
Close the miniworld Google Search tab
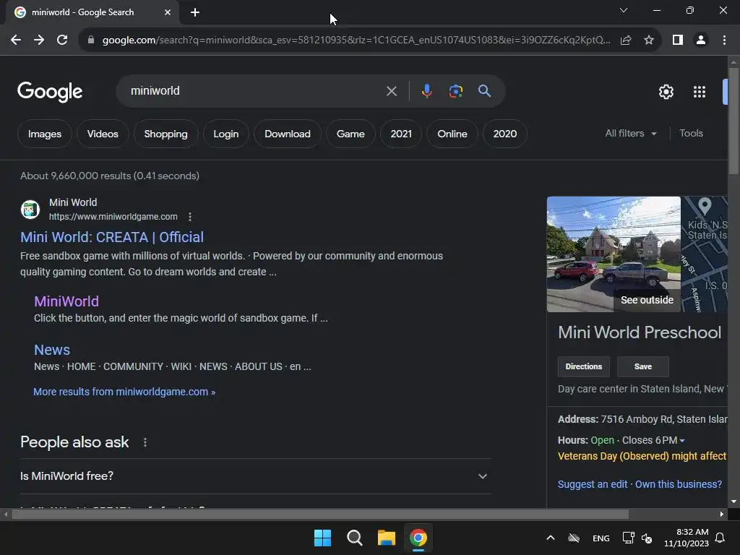[x=168, y=12]
